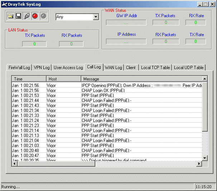This screenshot has height=191, width=217.
Task: Select PPP Start row at 00:21:13
Action: point(107,136)
